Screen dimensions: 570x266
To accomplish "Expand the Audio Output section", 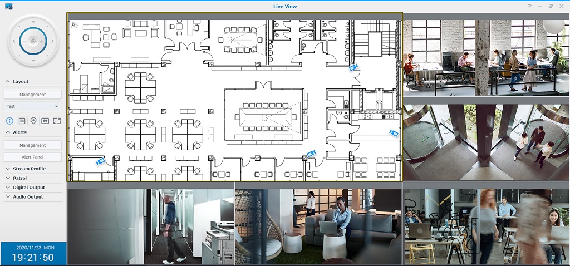I will (x=8, y=197).
